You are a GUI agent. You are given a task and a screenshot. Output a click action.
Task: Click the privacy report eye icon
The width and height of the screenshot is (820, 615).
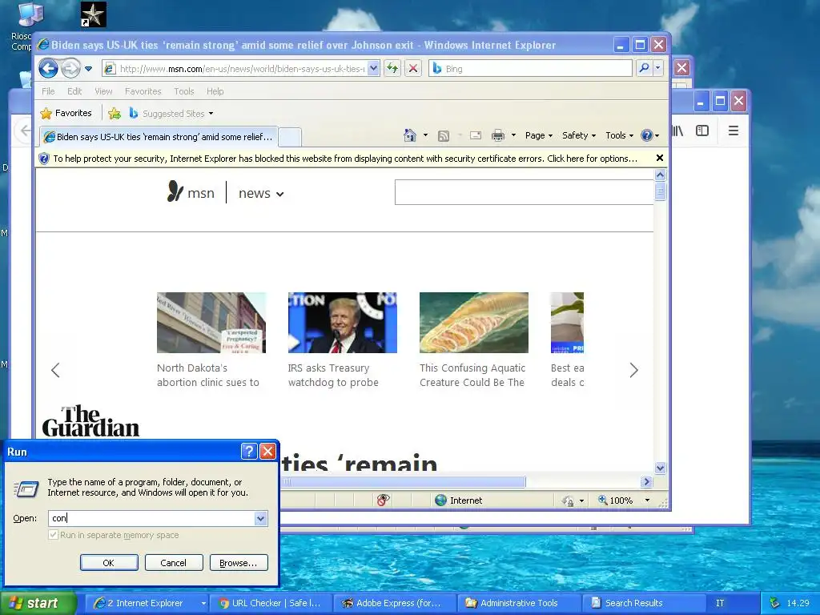[383, 500]
